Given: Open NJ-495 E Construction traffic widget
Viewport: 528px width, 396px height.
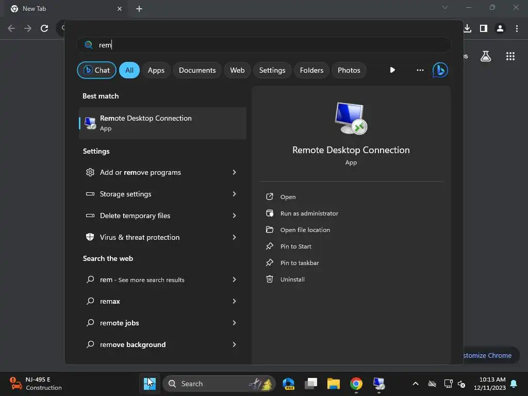Looking at the screenshot, I should click(x=36, y=384).
